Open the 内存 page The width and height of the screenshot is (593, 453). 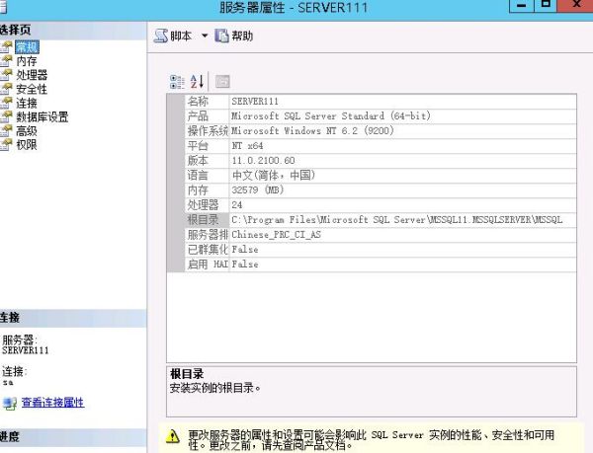(27, 61)
